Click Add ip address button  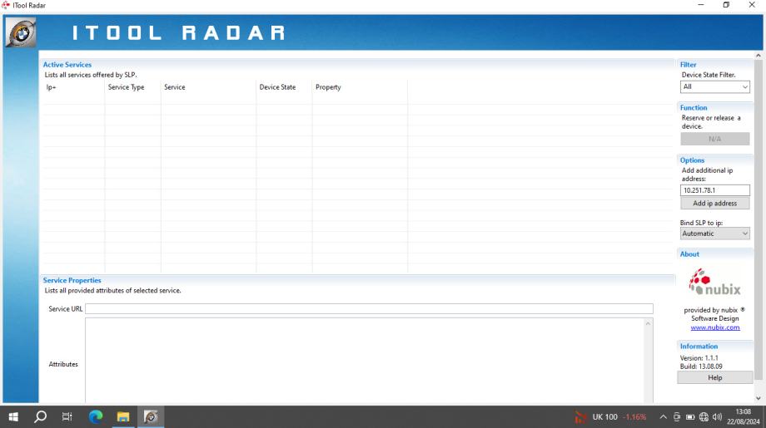point(714,204)
